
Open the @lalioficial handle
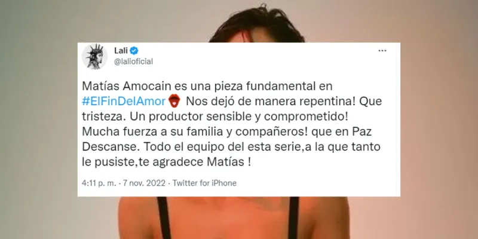click(x=133, y=62)
